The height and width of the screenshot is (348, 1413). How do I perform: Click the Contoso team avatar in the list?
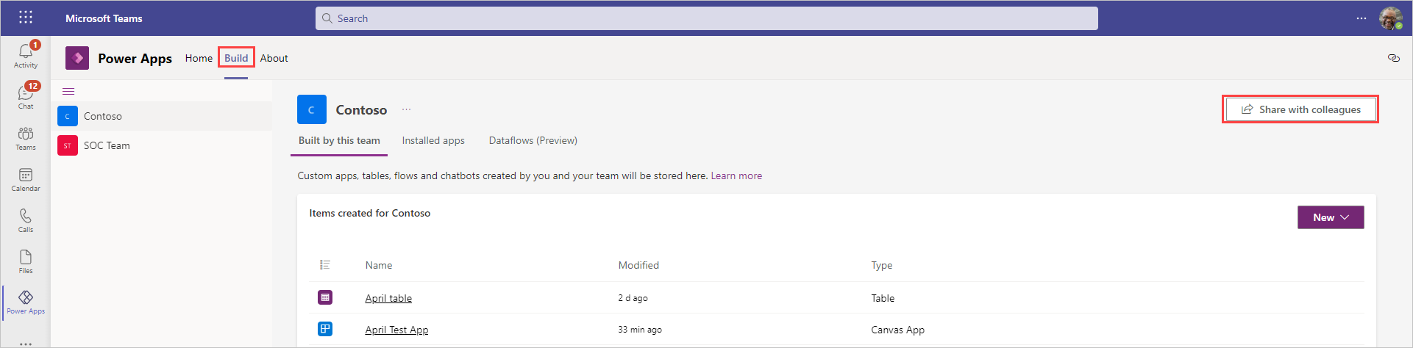68,116
